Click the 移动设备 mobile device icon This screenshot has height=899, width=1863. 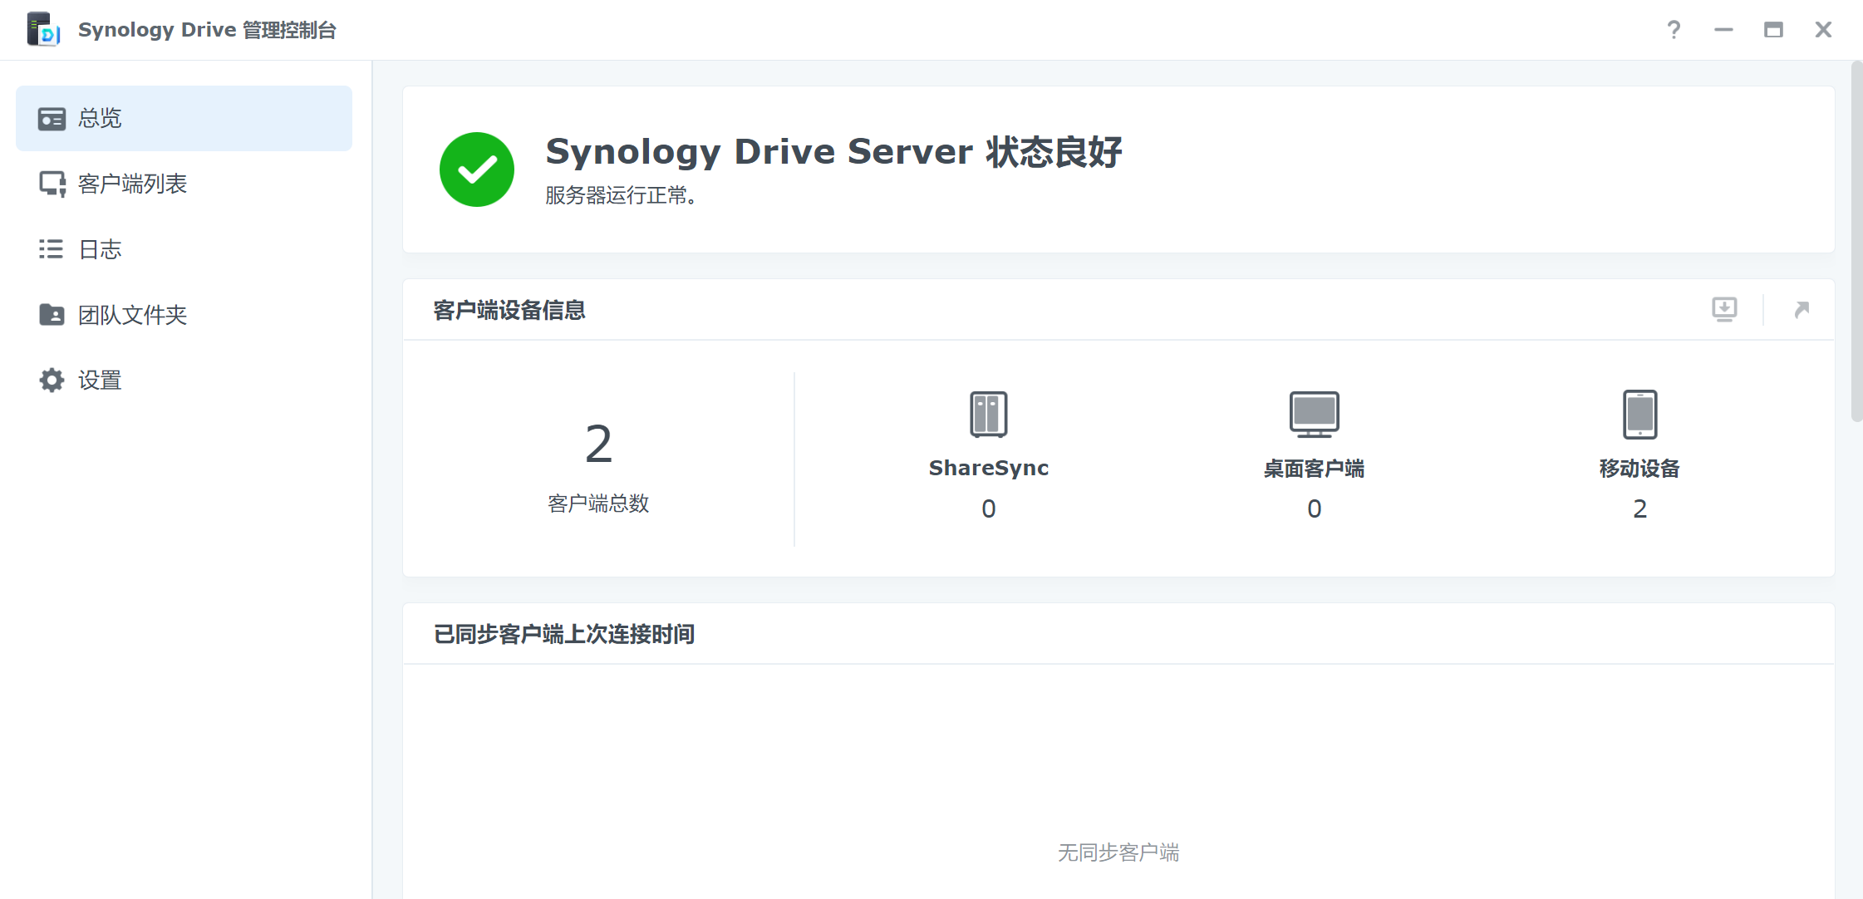point(1639,414)
